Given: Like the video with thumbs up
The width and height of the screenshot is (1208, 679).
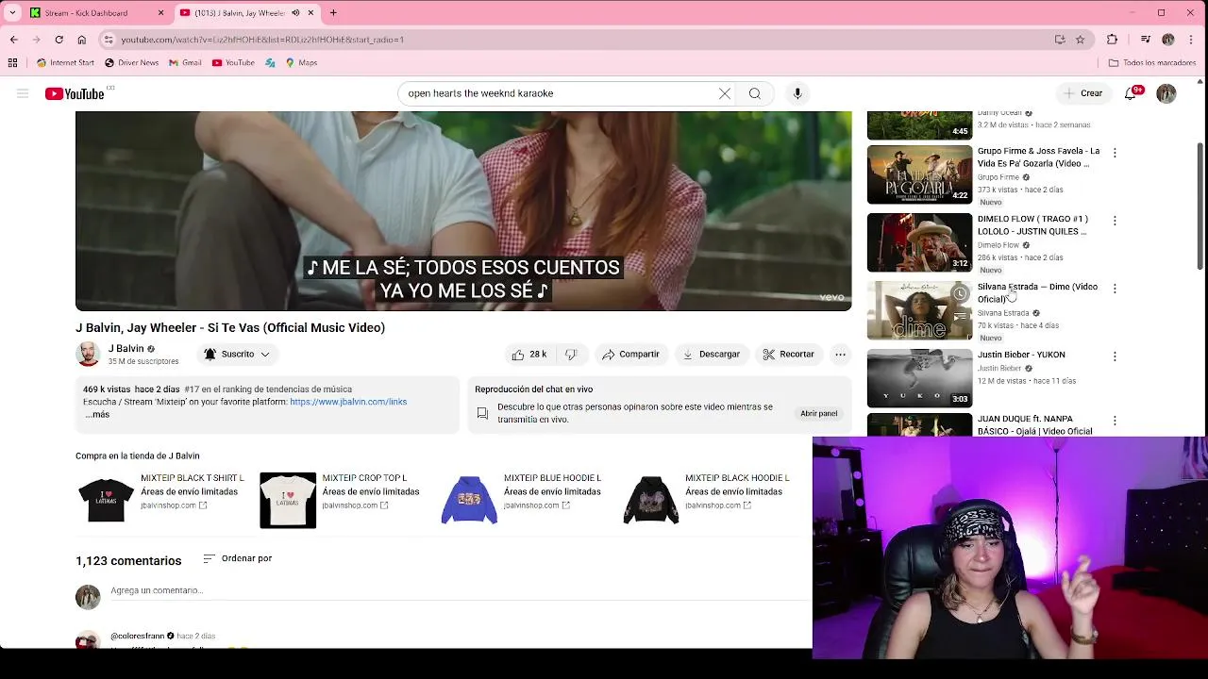Looking at the screenshot, I should [x=529, y=355].
